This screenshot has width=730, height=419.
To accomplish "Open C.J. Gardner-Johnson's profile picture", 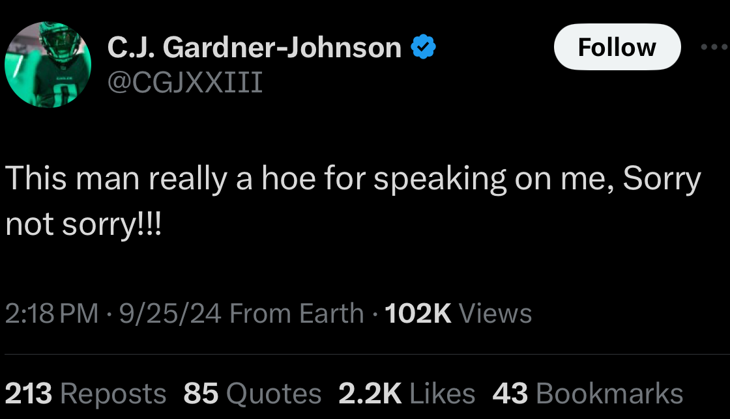I will pyautogui.click(x=48, y=64).
